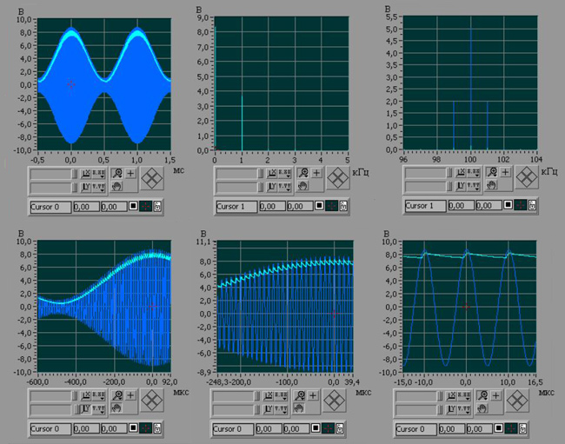
Task: Open cursor style swatch under the 96–104 кГц spectrum
Action: (521, 205)
